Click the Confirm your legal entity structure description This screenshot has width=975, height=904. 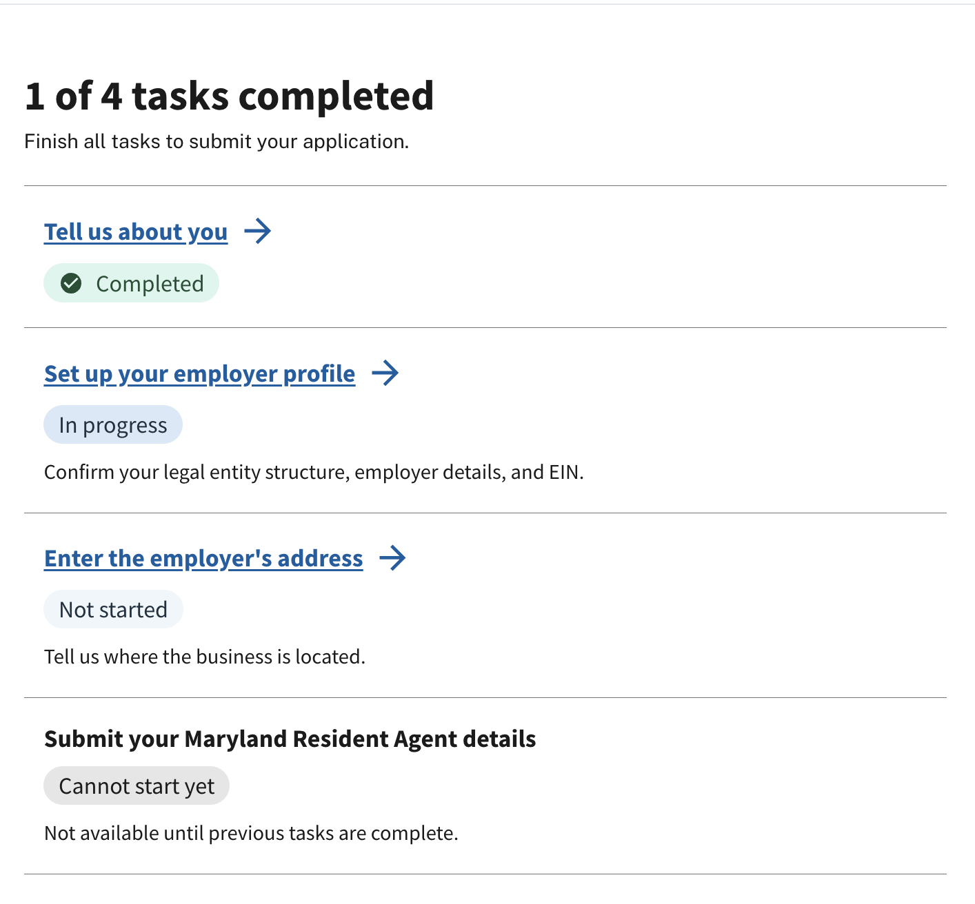[x=314, y=473]
